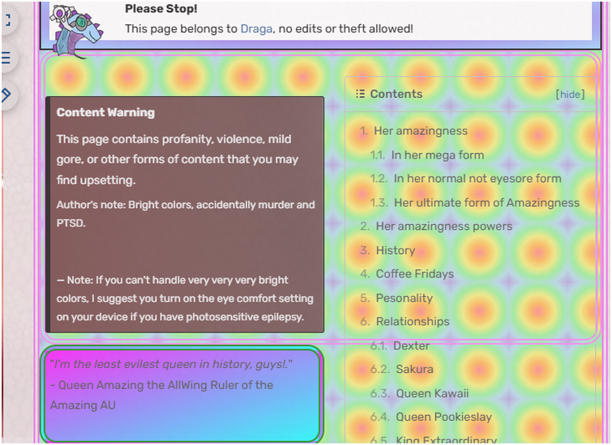Jump to the History section
Viewport: 612px width, 445px height.
(396, 250)
